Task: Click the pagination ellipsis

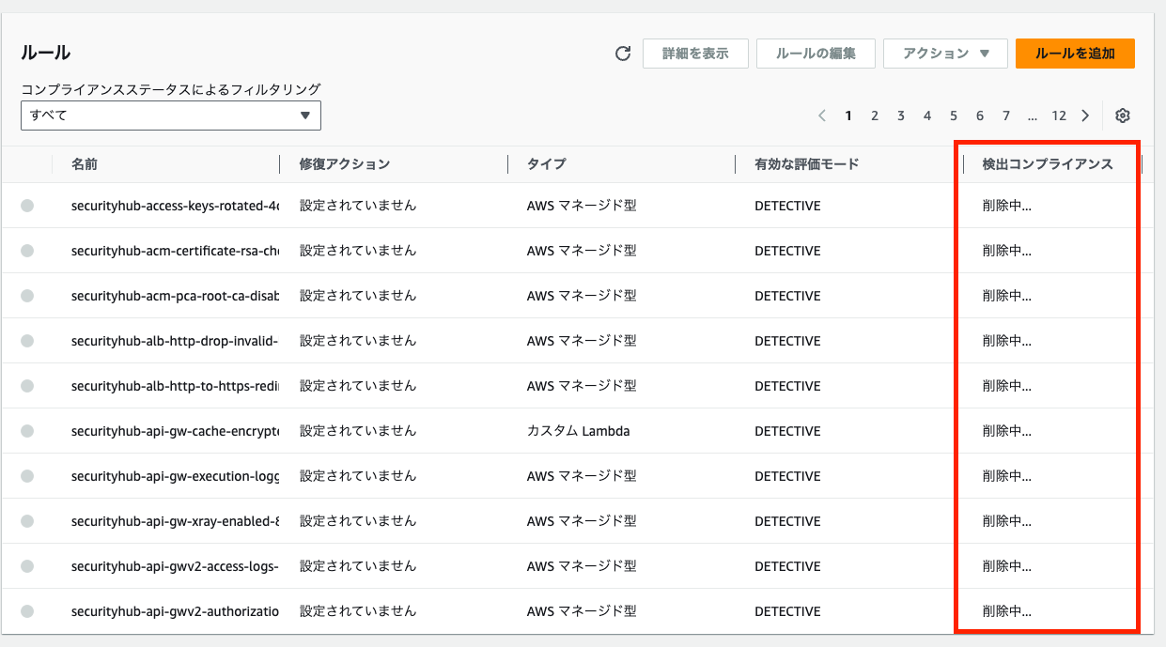Action: 1033,115
